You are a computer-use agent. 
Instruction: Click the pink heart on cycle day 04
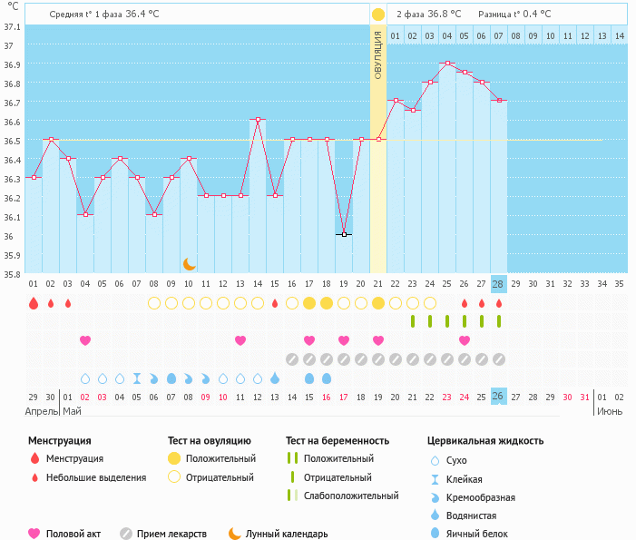pos(85,340)
